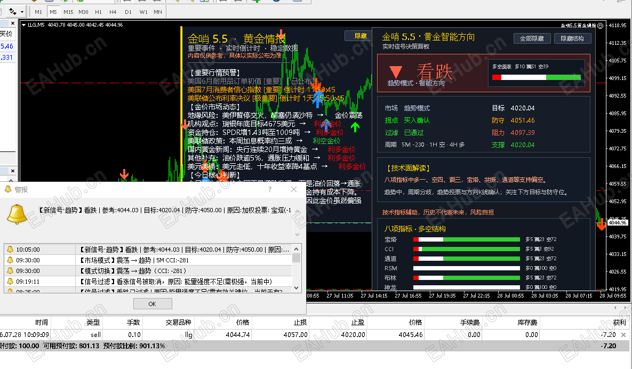The width and height of the screenshot is (632, 369).
Task: Select the 09:19:11 signal filter alert entry
Action: [x=148, y=281]
